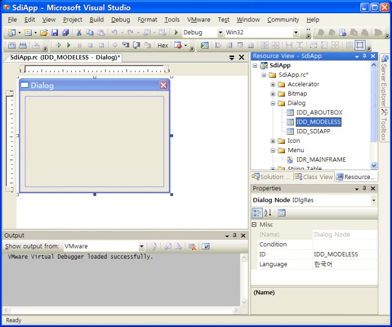This screenshot has width=392, height=327.
Task: Start debugging with green play arrow
Action: (x=176, y=33)
